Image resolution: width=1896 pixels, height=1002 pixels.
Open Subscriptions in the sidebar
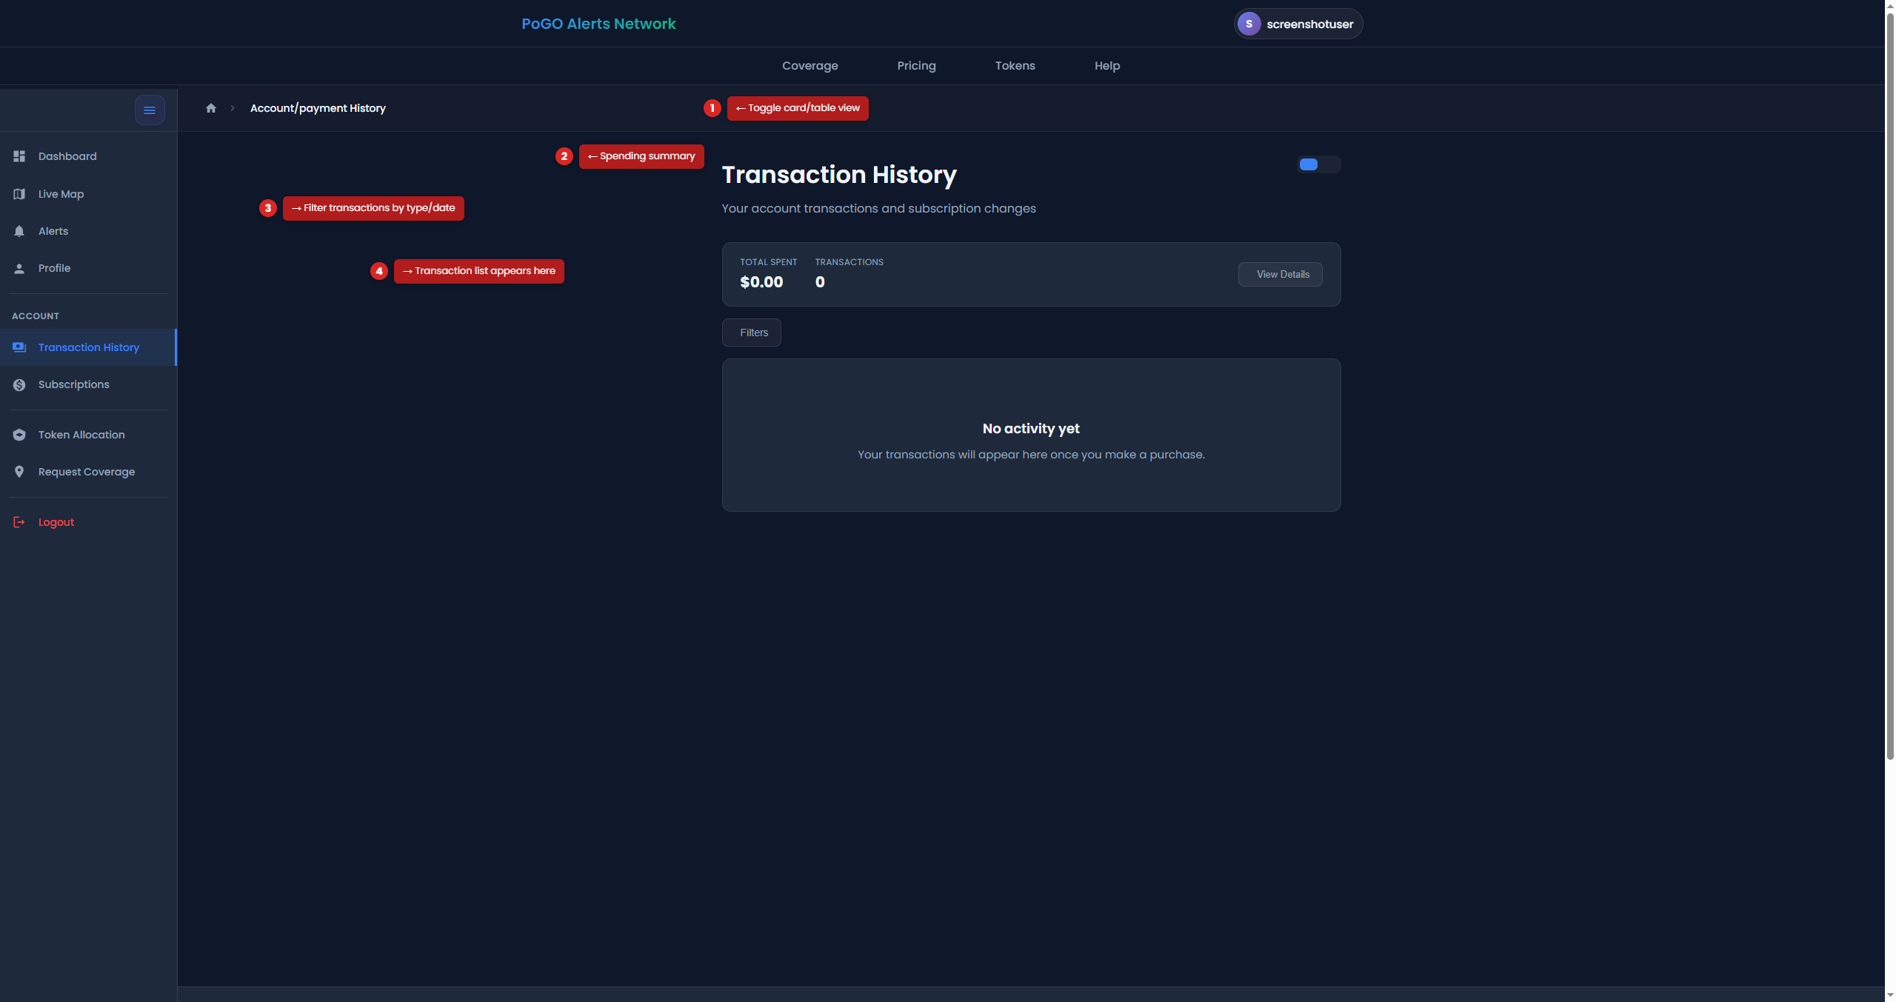pyautogui.click(x=88, y=384)
